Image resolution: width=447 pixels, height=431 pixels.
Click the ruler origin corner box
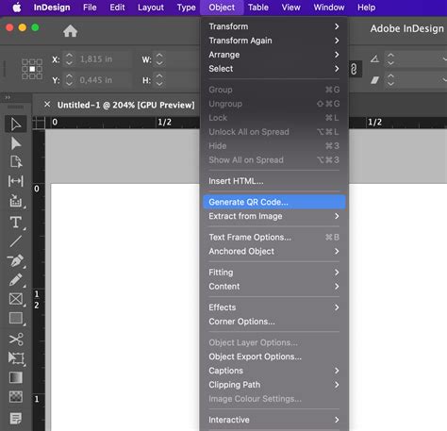click(x=39, y=123)
